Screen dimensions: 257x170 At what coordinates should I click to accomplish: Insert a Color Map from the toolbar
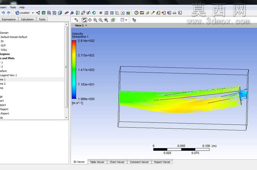click(94, 13)
